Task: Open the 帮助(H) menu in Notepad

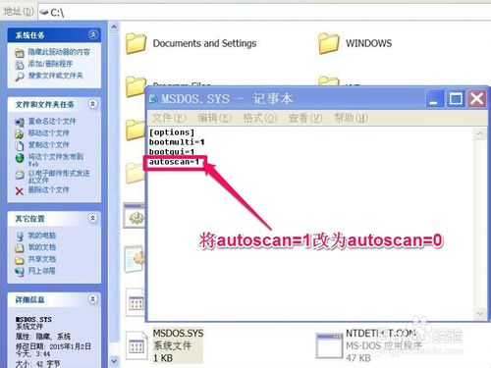Action: coord(351,118)
